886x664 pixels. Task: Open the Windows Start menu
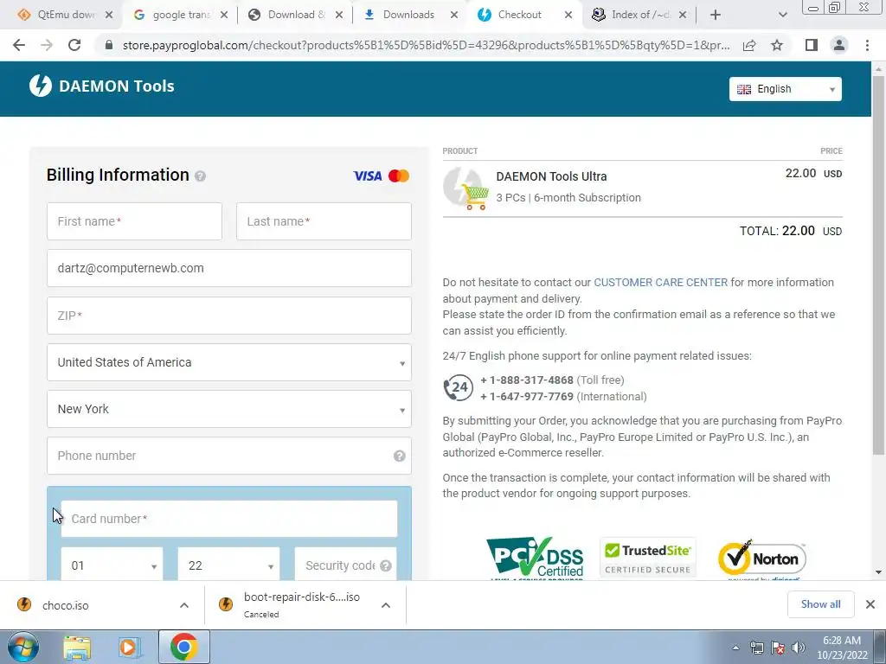coord(23,647)
